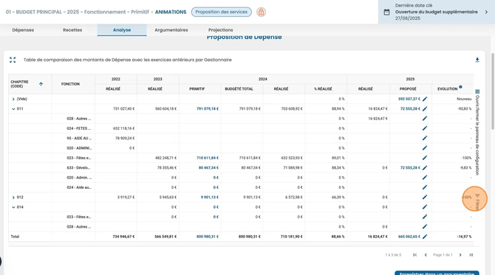Click total proposed value 665 062,65 €
The width and height of the screenshot is (495, 275).
[x=409, y=237]
